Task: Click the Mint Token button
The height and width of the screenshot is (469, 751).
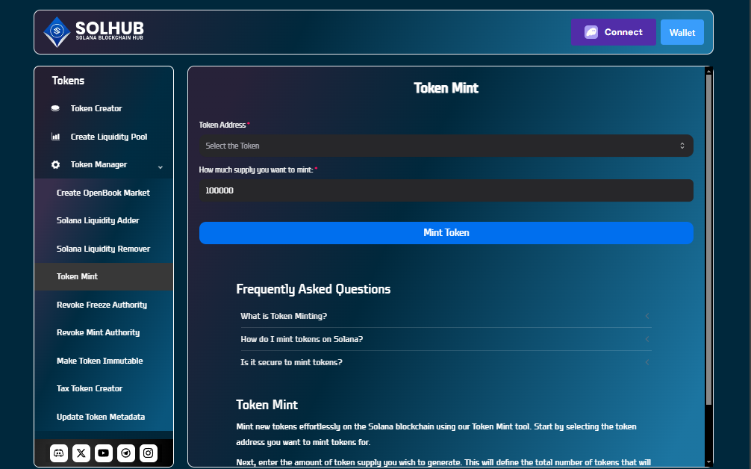Action: (x=446, y=233)
